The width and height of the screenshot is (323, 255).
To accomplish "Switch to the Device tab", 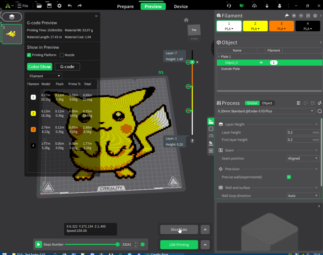I will coord(181,6).
